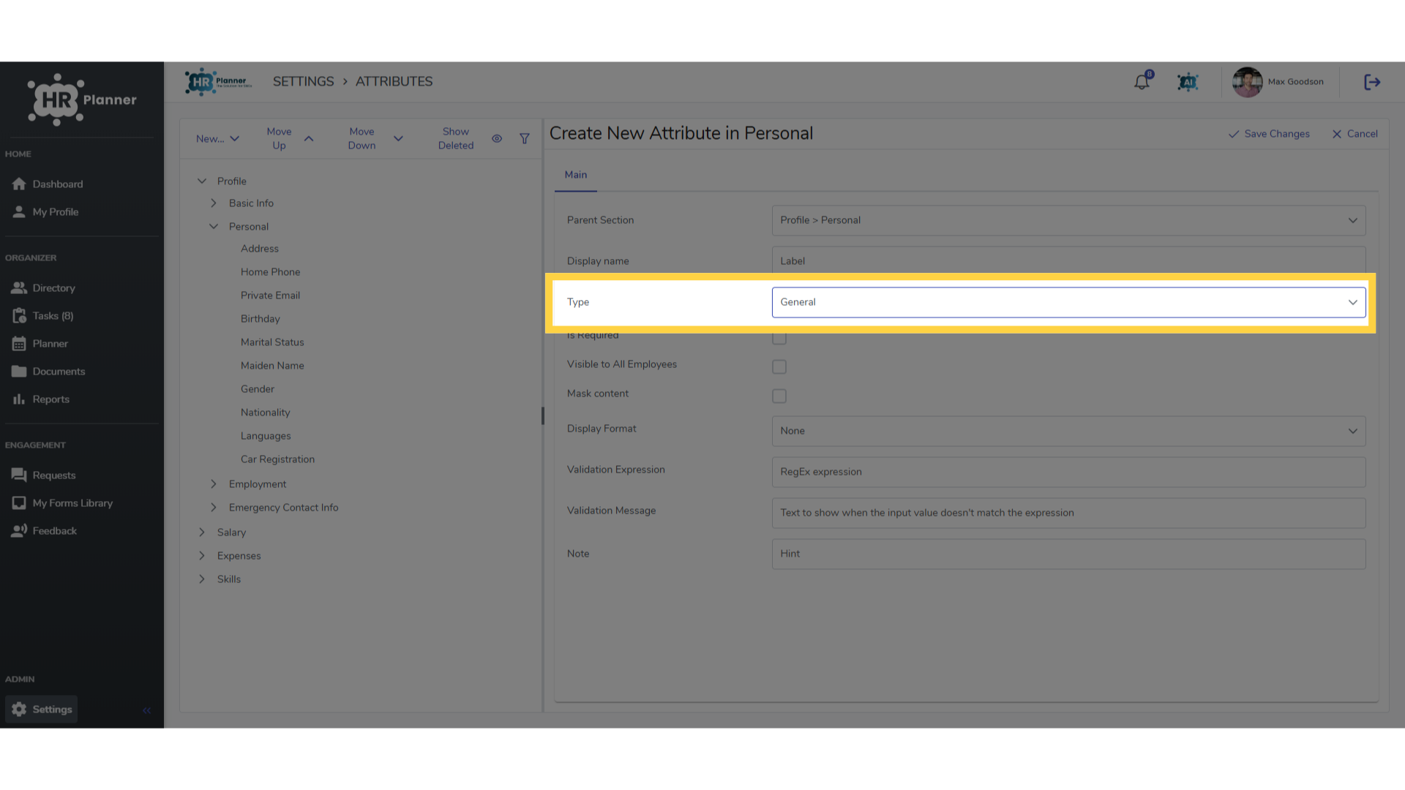The image size is (1405, 790).
Task: Click SETTINGS in the breadcrumb
Action: coord(303,81)
